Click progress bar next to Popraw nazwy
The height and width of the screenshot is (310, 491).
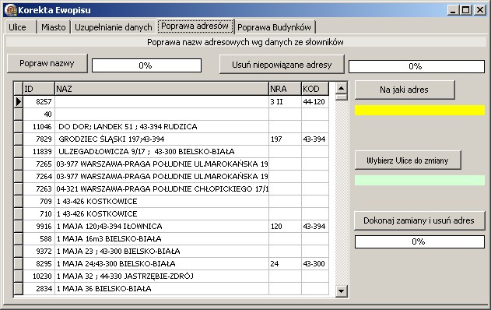pos(146,65)
